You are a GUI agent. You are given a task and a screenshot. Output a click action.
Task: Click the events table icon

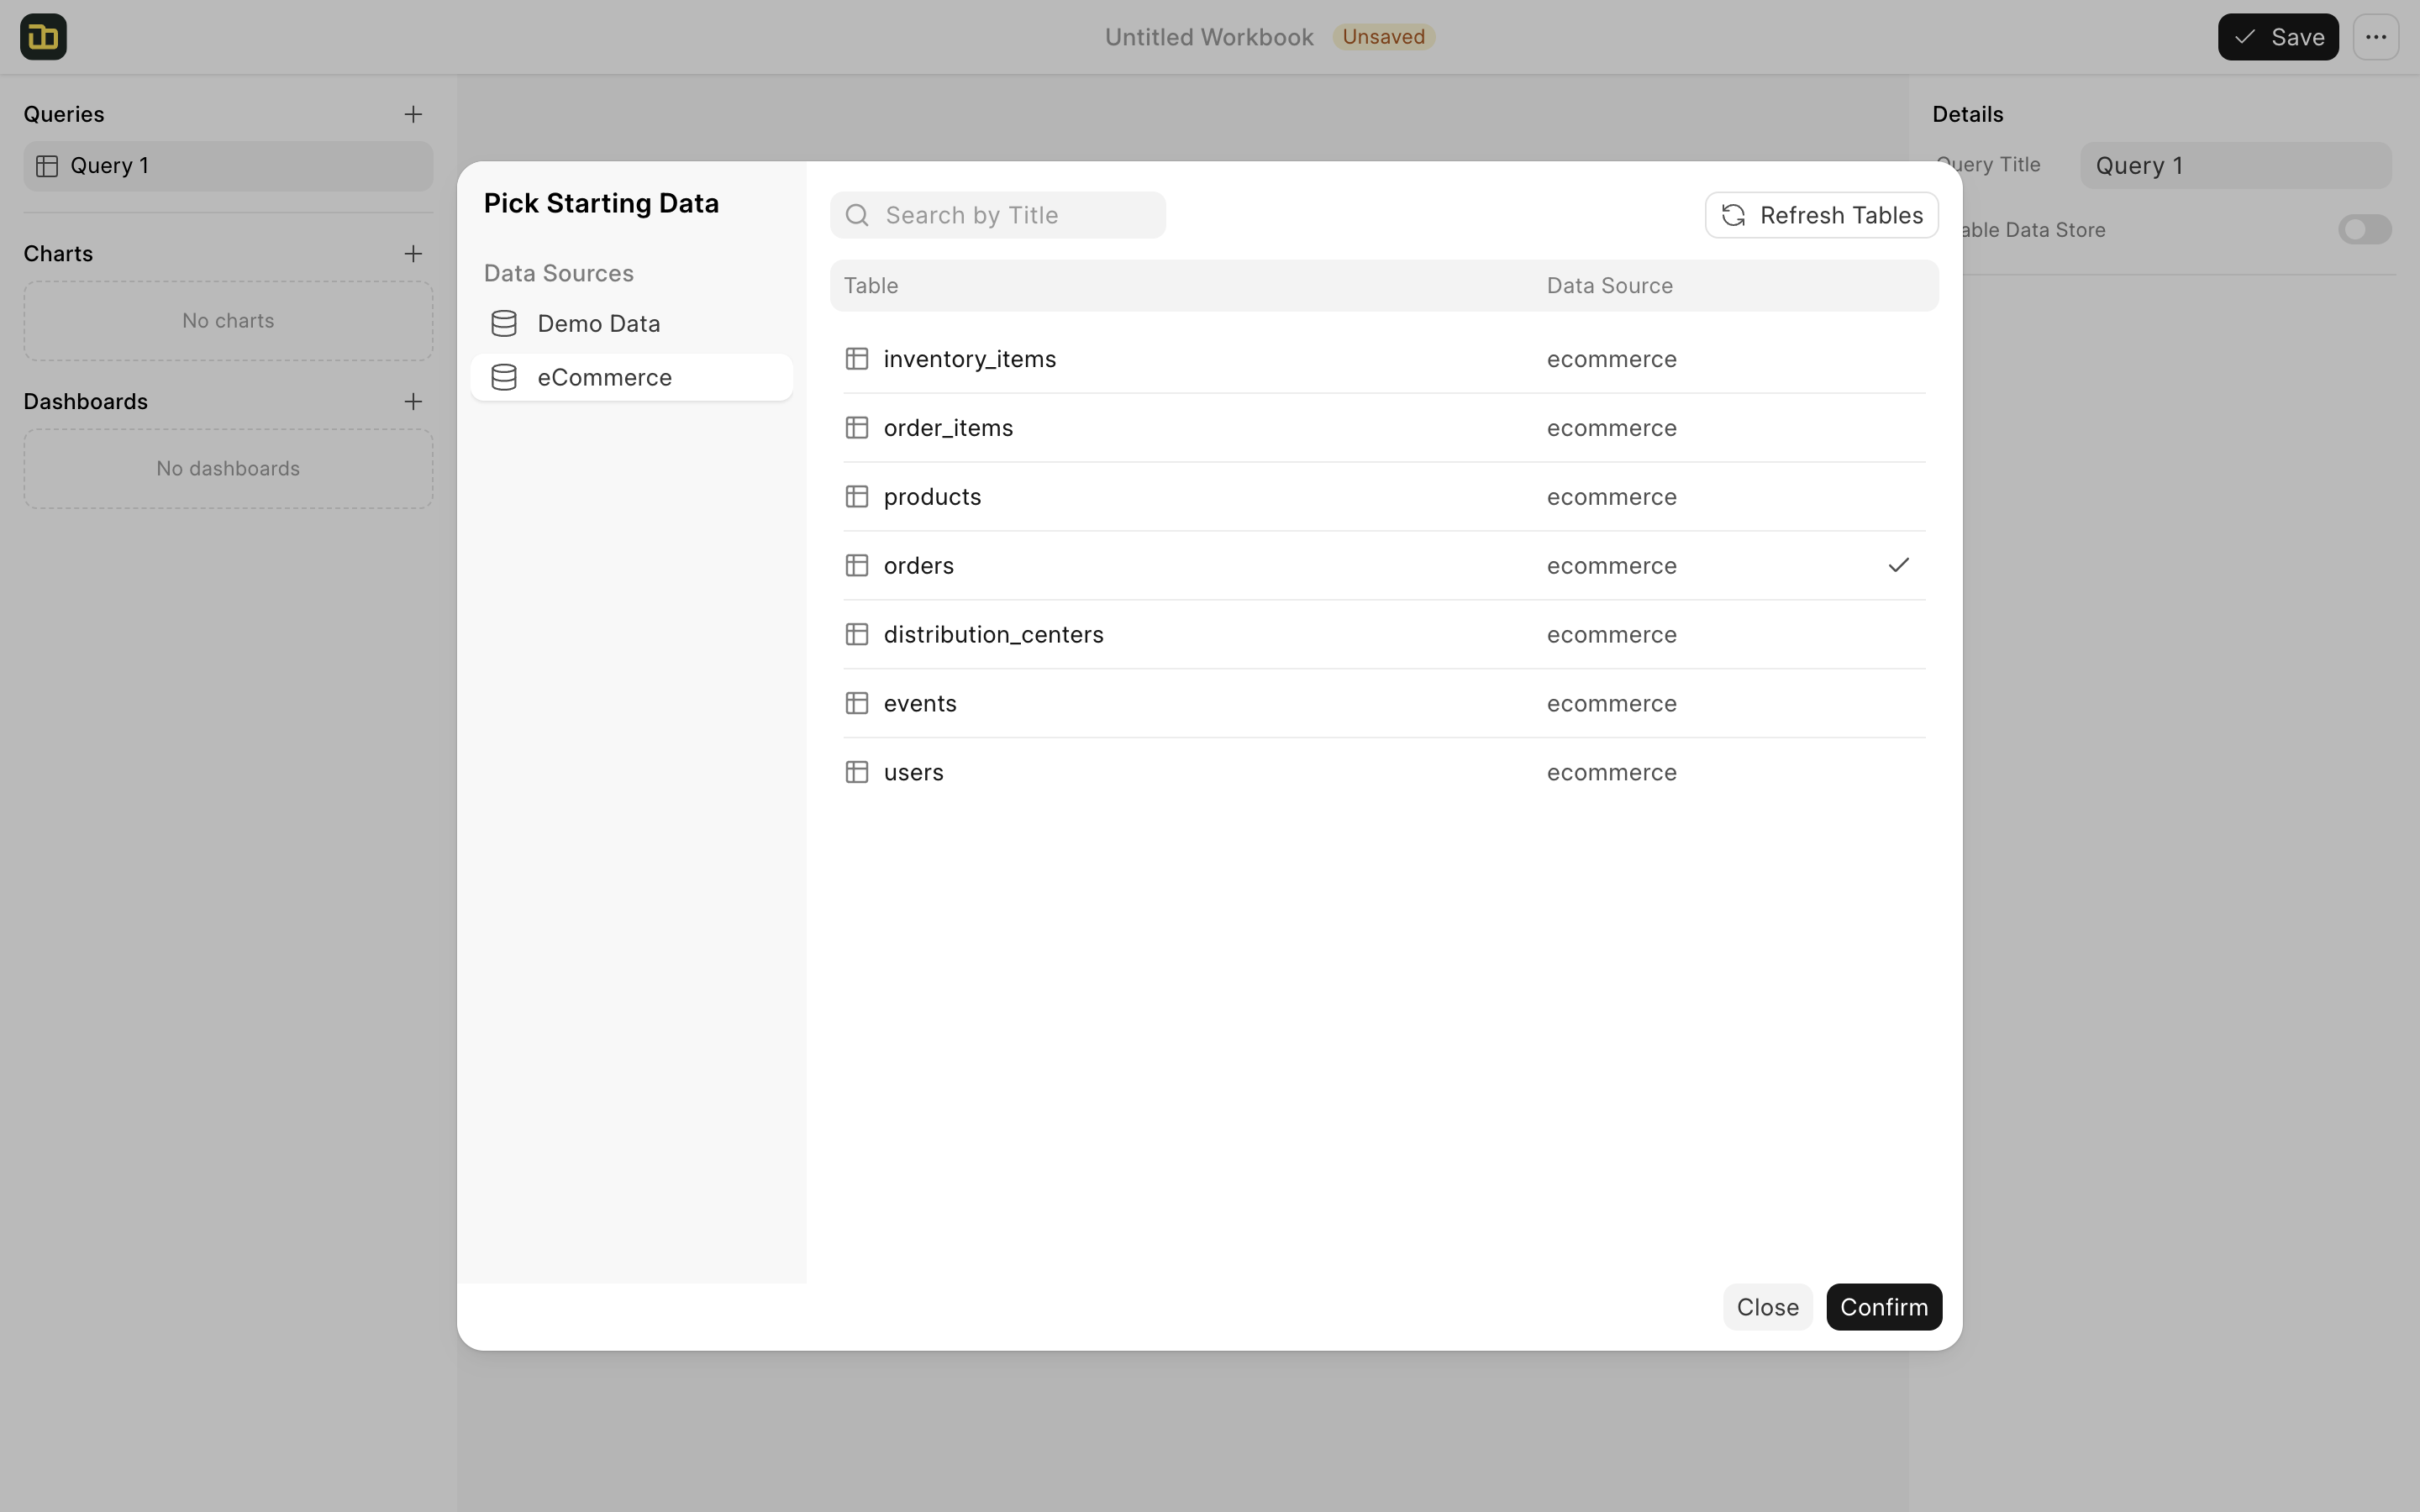[x=857, y=704]
